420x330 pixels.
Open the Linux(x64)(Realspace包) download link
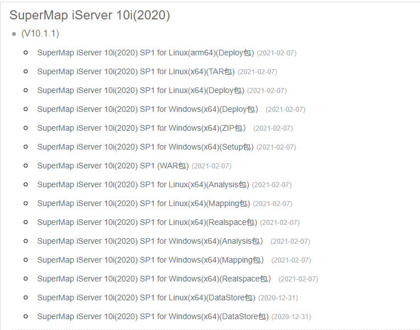(147, 222)
